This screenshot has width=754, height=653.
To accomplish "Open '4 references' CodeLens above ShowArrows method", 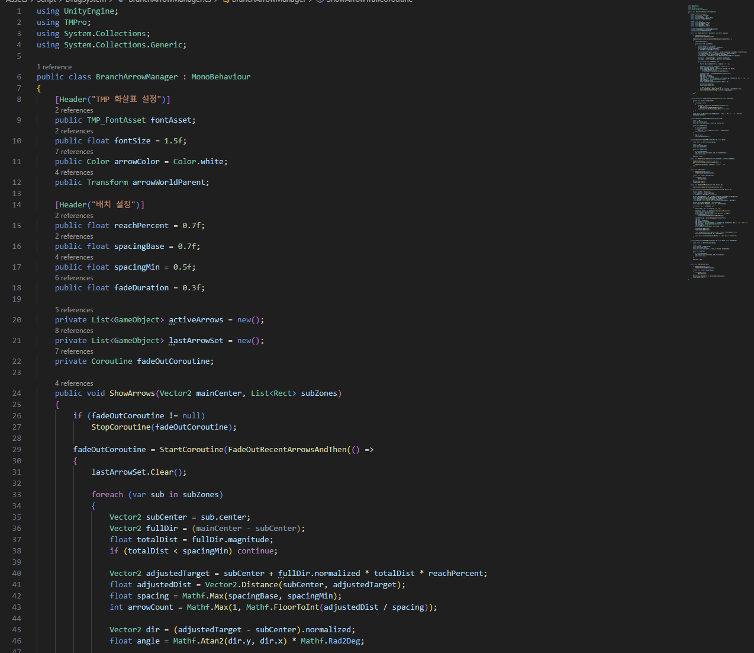I will [74, 383].
